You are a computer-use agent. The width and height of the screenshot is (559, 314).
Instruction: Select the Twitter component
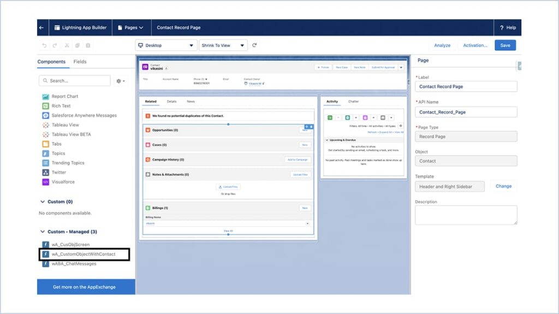click(59, 173)
